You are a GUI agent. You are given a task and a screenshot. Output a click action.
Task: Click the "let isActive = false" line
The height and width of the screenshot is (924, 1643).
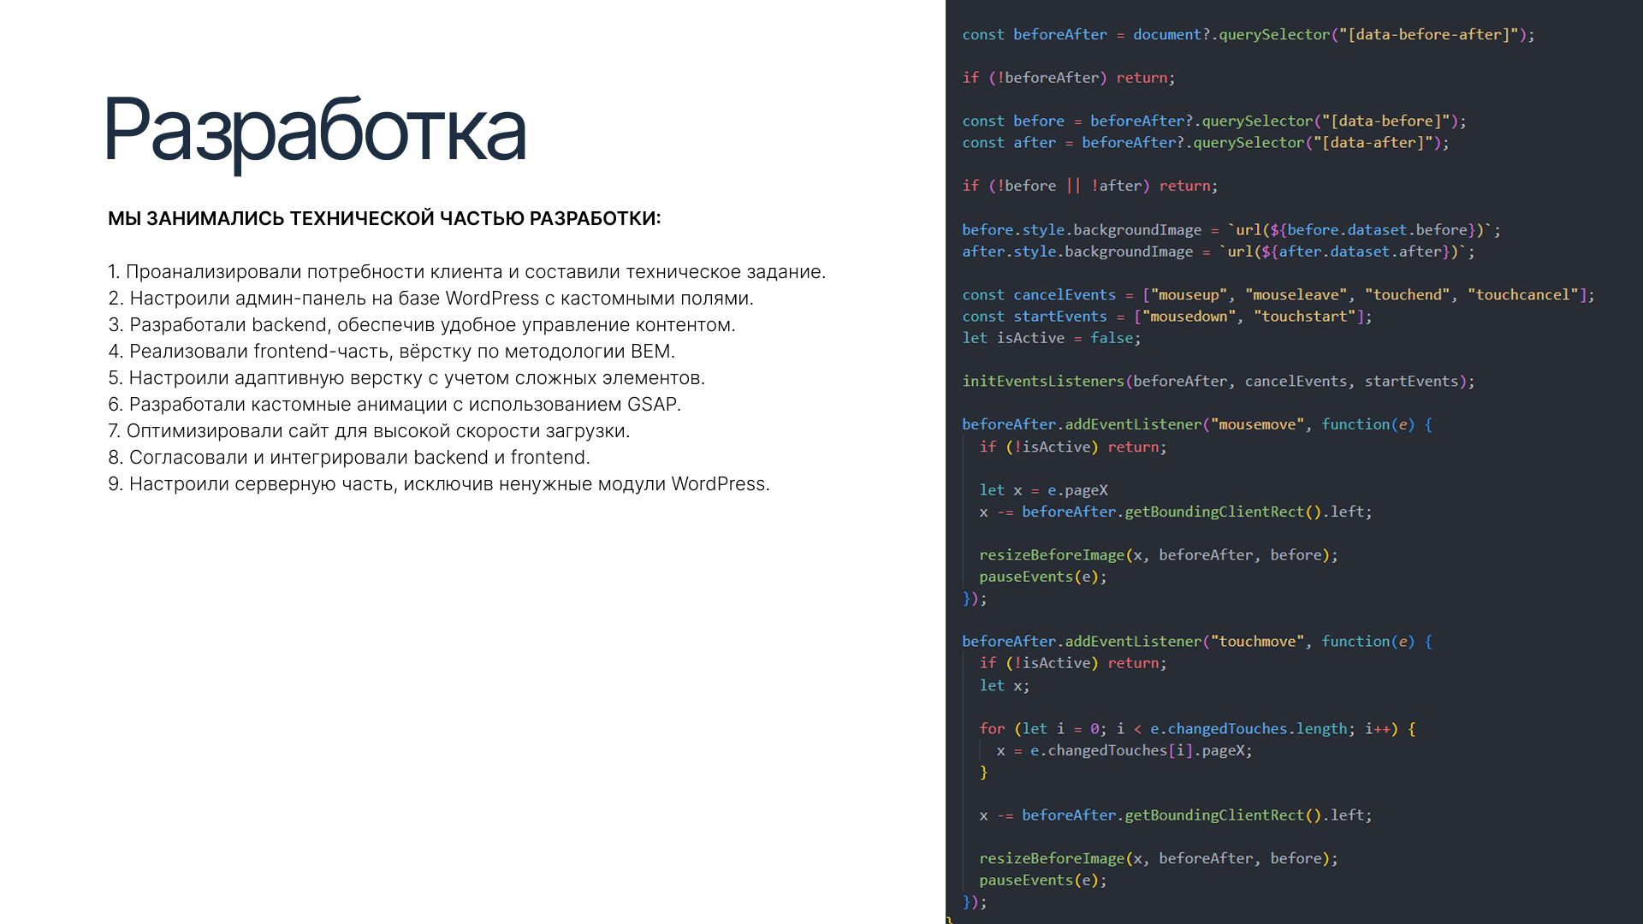[x=1051, y=338]
